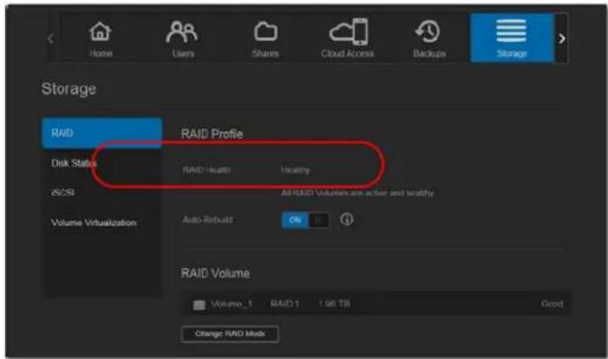
Task: Click the Auto-Rebuild label
Action: [208, 219]
